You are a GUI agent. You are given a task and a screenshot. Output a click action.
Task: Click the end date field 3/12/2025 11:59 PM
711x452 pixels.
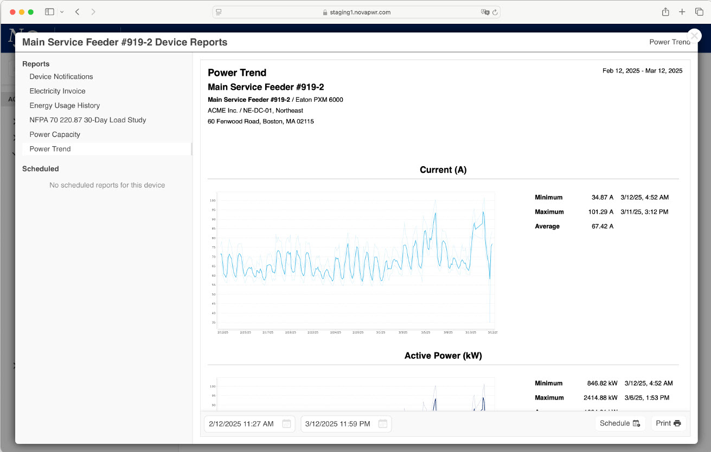pyautogui.click(x=346, y=424)
